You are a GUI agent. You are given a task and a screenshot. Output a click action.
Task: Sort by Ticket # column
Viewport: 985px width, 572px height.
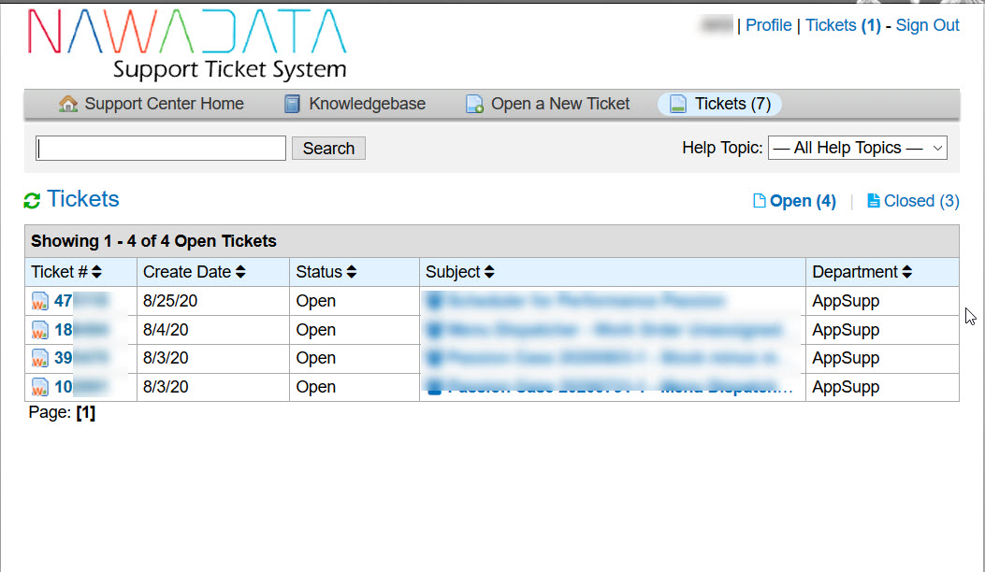tap(65, 272)
